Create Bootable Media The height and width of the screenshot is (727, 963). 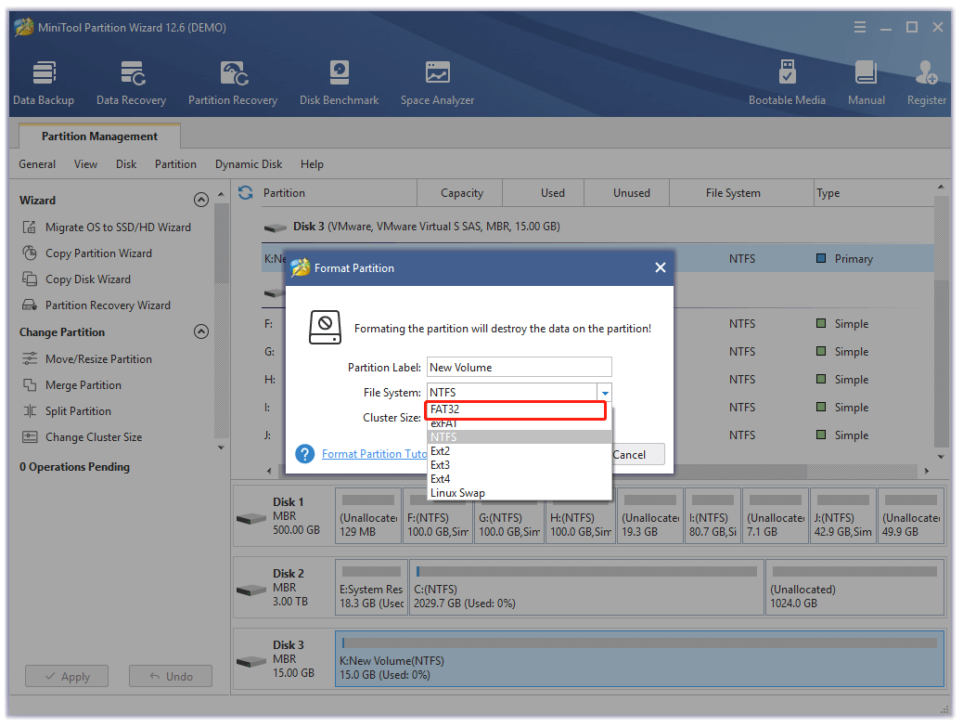[787, 83]
